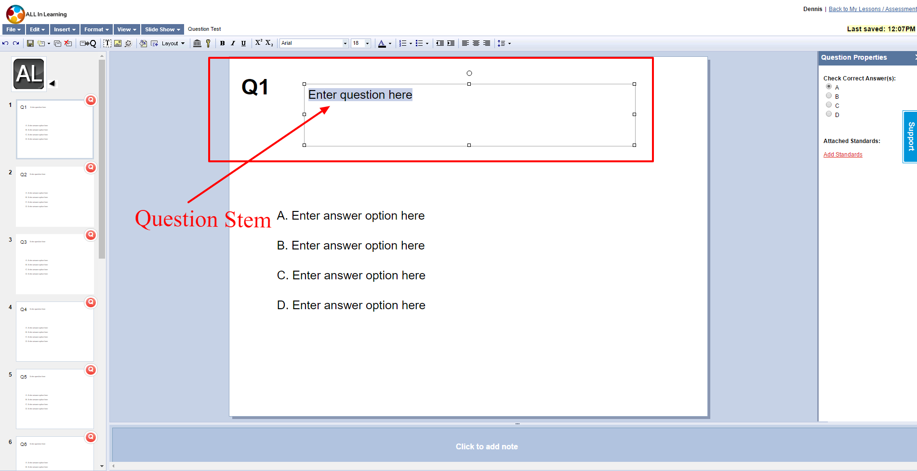Viewport: 917px width, 471px height.
Task: Click the answer key icon
Action: pyautogui.click(x=208, y=43)
